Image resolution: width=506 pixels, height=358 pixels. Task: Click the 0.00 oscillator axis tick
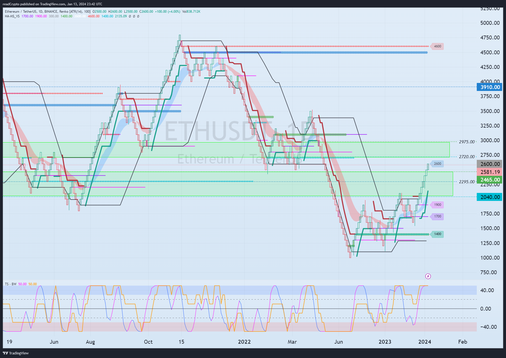(486, 309)
